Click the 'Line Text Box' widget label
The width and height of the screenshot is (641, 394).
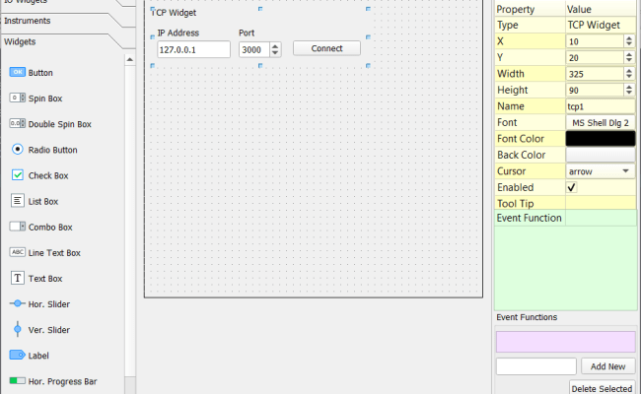click(54, 253)
